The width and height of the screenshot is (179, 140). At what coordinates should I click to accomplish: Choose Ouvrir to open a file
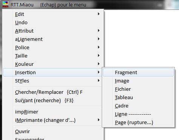tap(52, 131)
